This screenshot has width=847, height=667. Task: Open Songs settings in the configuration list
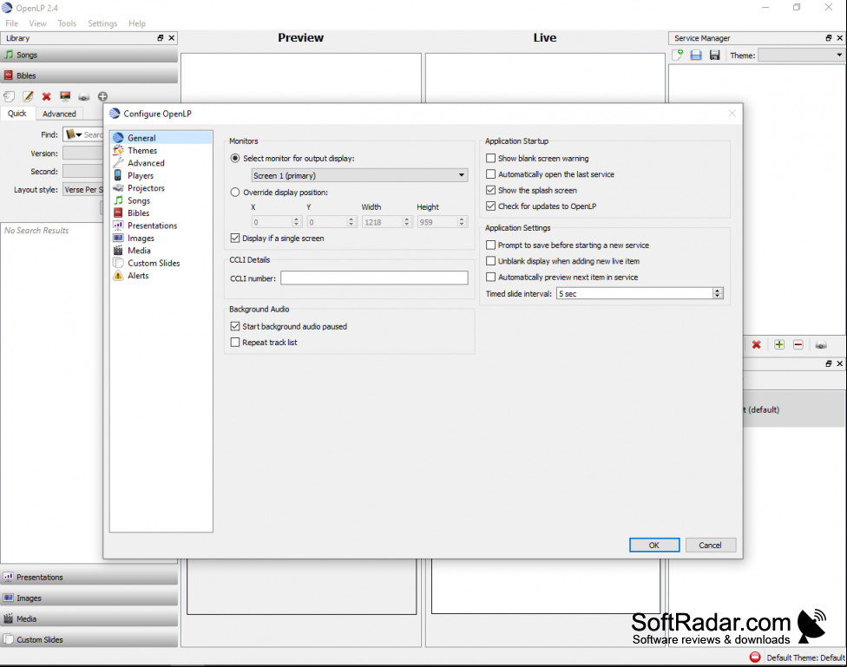pos(161,200)
